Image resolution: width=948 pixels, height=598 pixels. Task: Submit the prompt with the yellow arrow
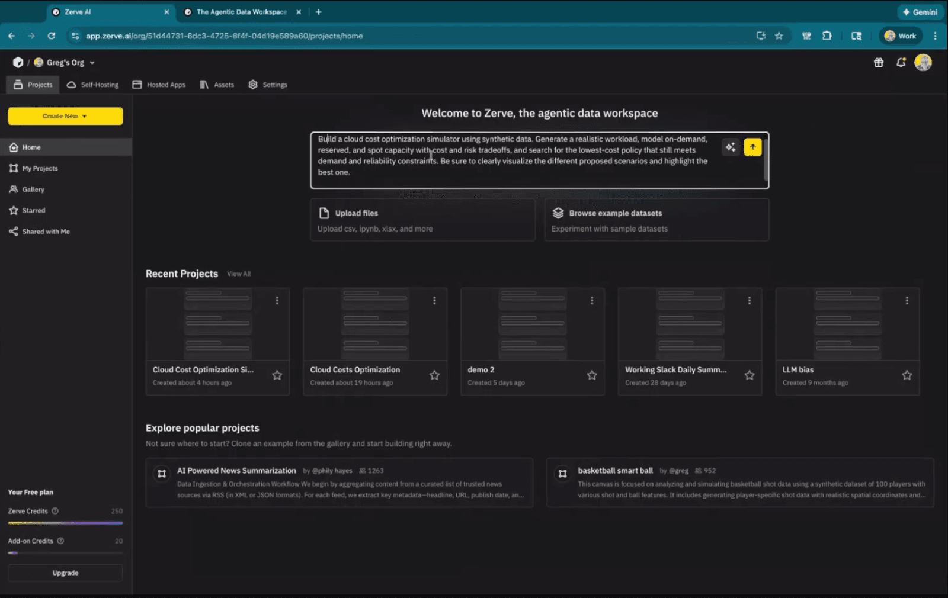(752, 147)
